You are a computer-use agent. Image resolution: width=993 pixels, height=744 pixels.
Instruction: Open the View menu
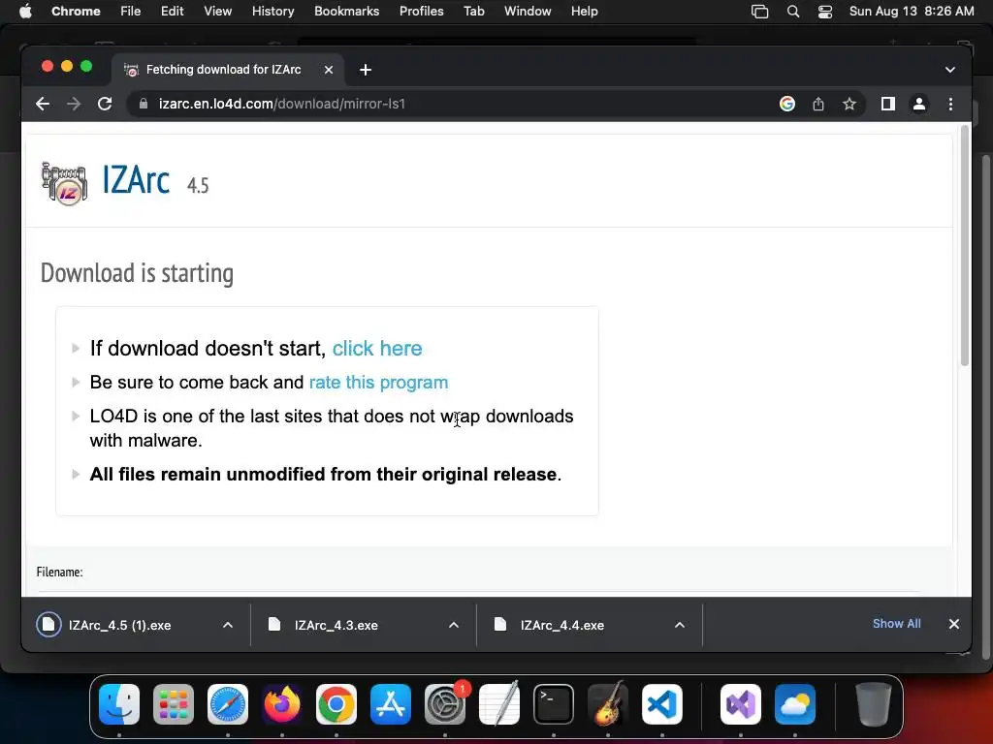point(217,12)
